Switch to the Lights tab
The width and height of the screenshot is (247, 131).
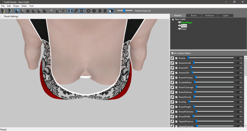pos(225,15)
